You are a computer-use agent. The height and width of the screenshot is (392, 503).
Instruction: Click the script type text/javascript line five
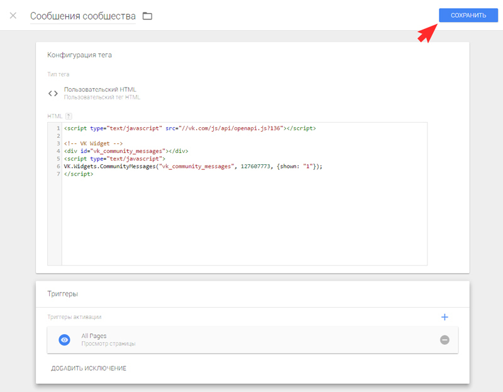point(114,159)
